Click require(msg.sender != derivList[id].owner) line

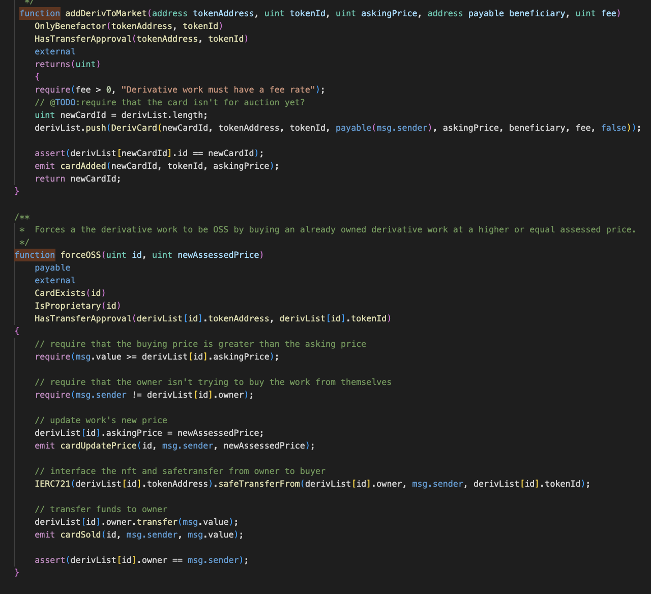pos(144,395)
